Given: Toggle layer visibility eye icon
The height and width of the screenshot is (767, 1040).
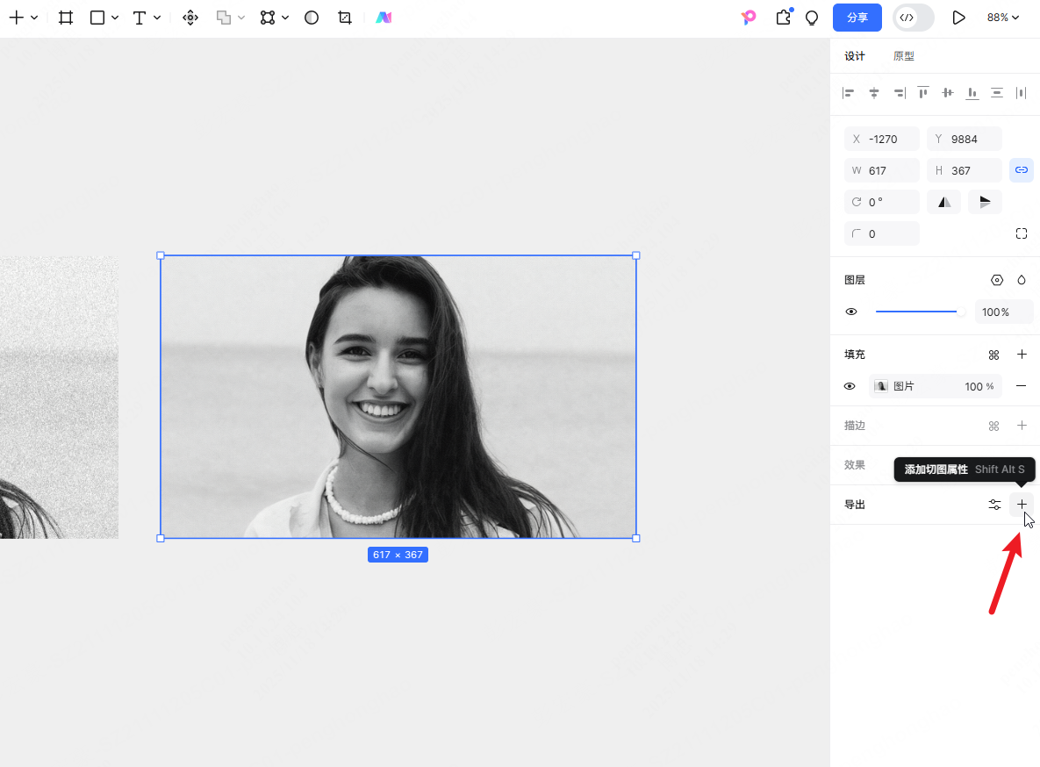Looking at the screenshot, I should (851, 312).
